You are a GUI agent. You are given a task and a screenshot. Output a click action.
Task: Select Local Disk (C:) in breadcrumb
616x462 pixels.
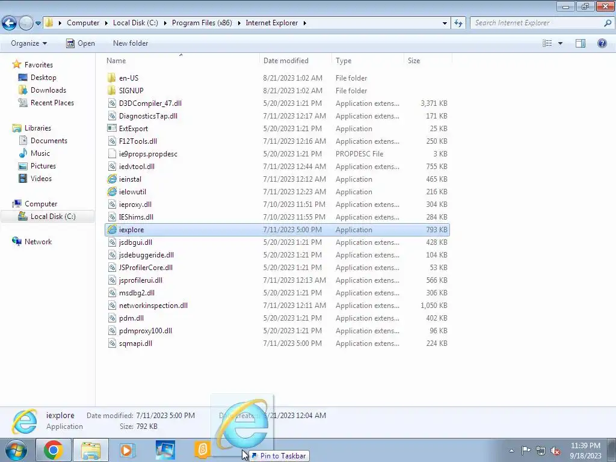coord(135,23)
